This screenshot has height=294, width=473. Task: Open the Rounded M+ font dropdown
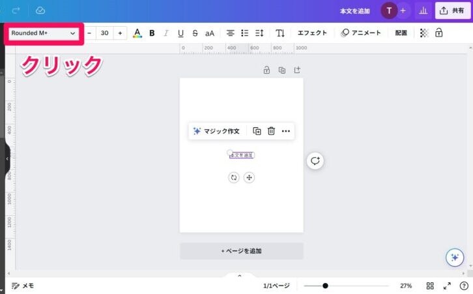(x=43, y=33)
